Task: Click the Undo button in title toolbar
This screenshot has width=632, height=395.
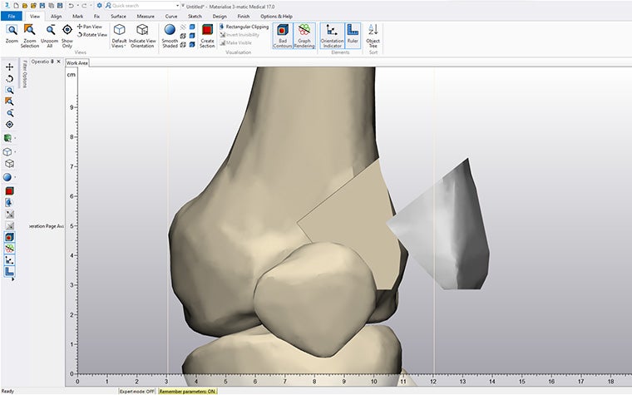Action: pos(71,6)
